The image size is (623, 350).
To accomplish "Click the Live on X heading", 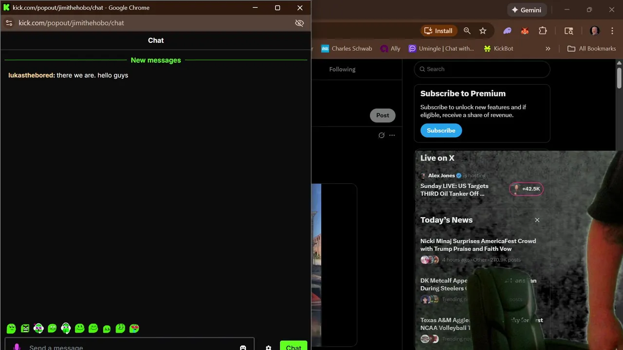I will [x=437, y=158].
